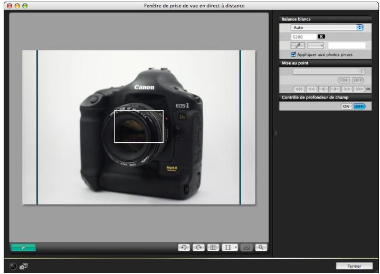The height and width of the screenshot is (274, 380).
Task: Click the < fine focus button
Action: (324, 89)
